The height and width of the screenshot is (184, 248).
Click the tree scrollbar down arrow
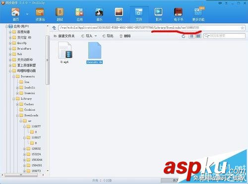(x=48, y=171)
